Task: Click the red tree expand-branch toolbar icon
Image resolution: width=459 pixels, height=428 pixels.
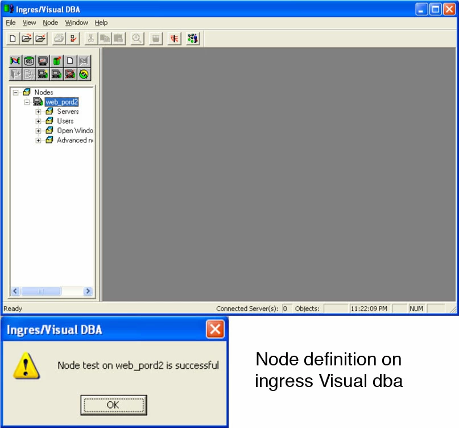Action: click(x=175, y=38)
